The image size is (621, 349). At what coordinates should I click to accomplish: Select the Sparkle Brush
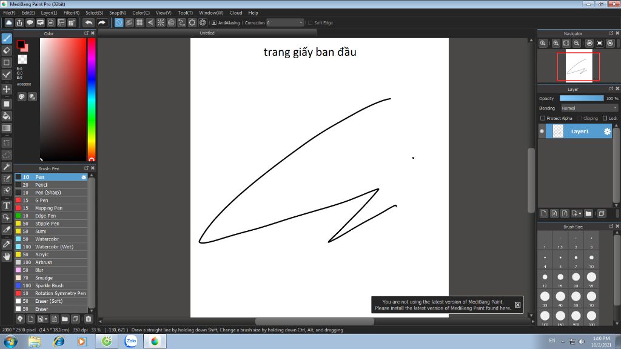click(x=51, y=286)
